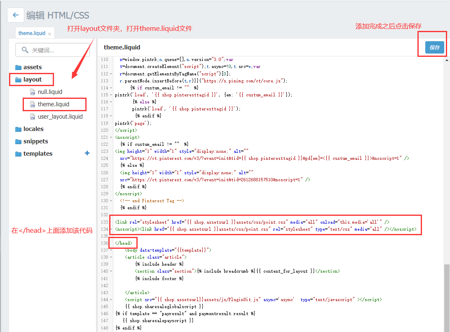
Task: Click the keyword search field
Action: pos(52,50)
